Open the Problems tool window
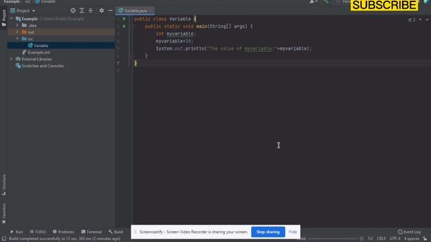431x242 pixels. (63, 232)
